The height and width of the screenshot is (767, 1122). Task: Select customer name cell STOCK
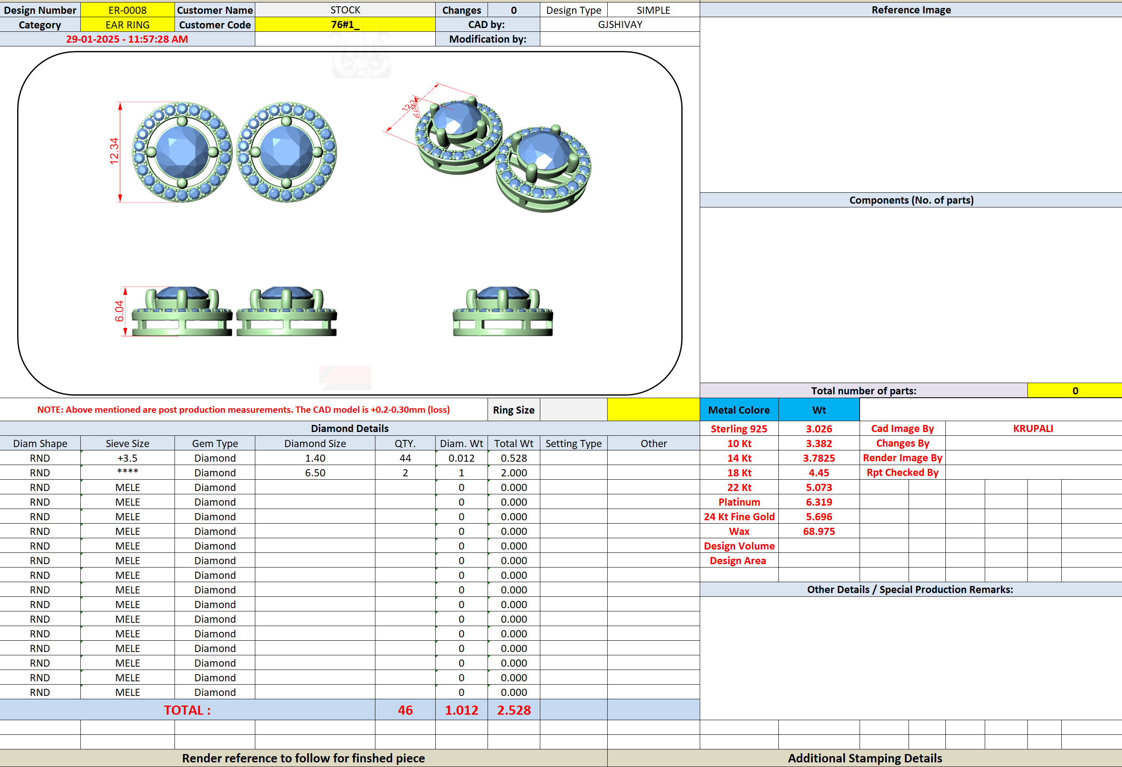tap(345, 10)
